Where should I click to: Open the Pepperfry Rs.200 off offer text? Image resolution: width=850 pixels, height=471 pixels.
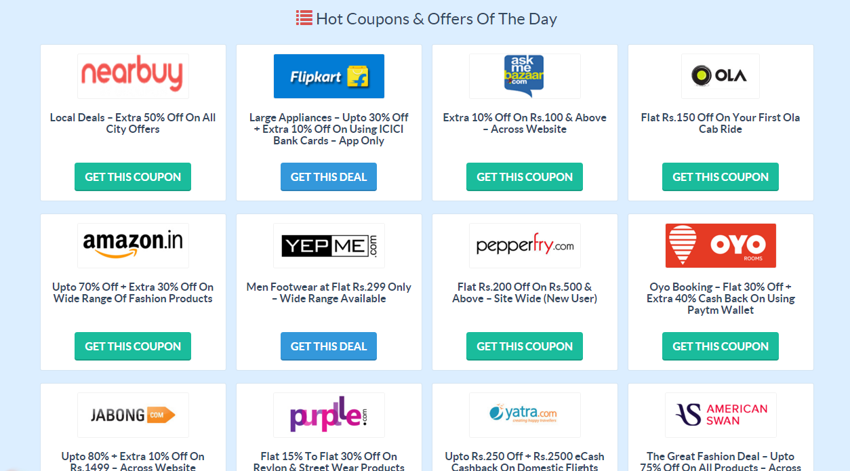point(525,293)
